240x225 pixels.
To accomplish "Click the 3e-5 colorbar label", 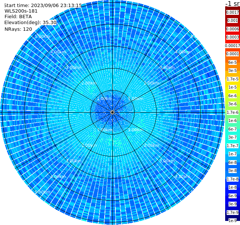I will point(233,70).
